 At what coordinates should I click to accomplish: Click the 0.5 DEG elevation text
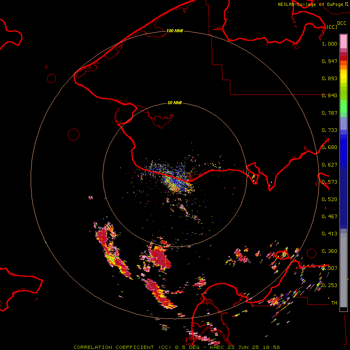(x=188, y=347)
